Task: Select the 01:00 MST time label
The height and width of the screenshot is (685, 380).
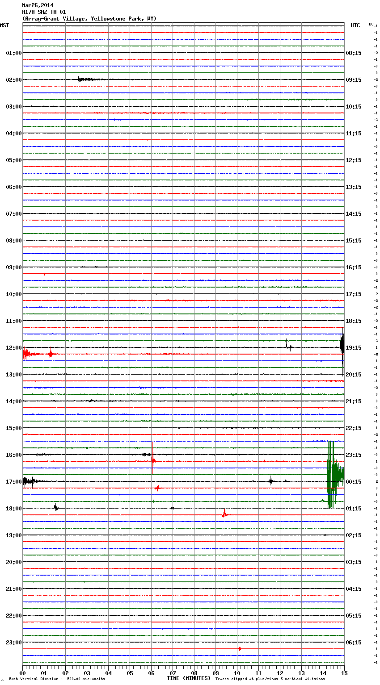Action: (14, 53)
